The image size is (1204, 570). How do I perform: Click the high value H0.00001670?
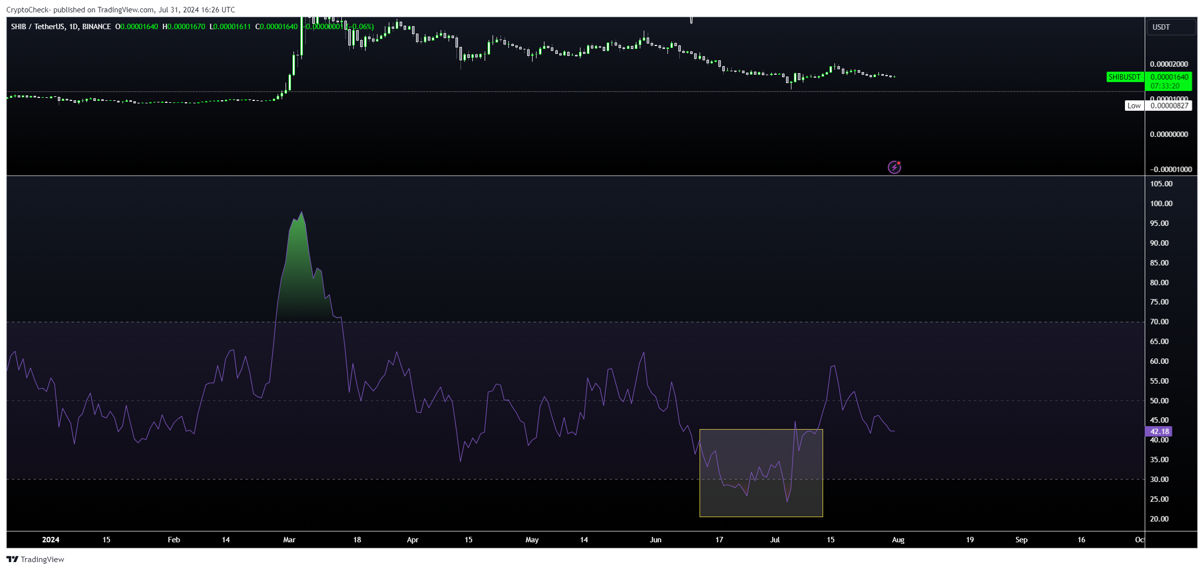coord(184,27)
